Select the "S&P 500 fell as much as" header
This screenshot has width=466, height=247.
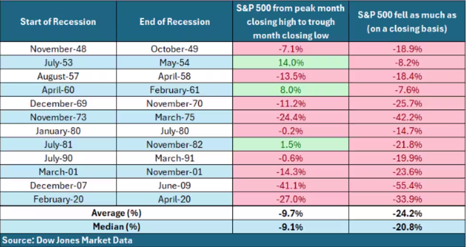pyautogui.click(x=407, y=21)
